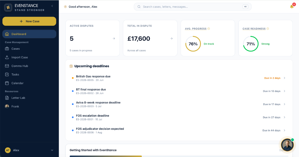Open Aviva 8-week response deadline
Image resolution: width=299 pixels, height=157 pixels.
[179, 104]
